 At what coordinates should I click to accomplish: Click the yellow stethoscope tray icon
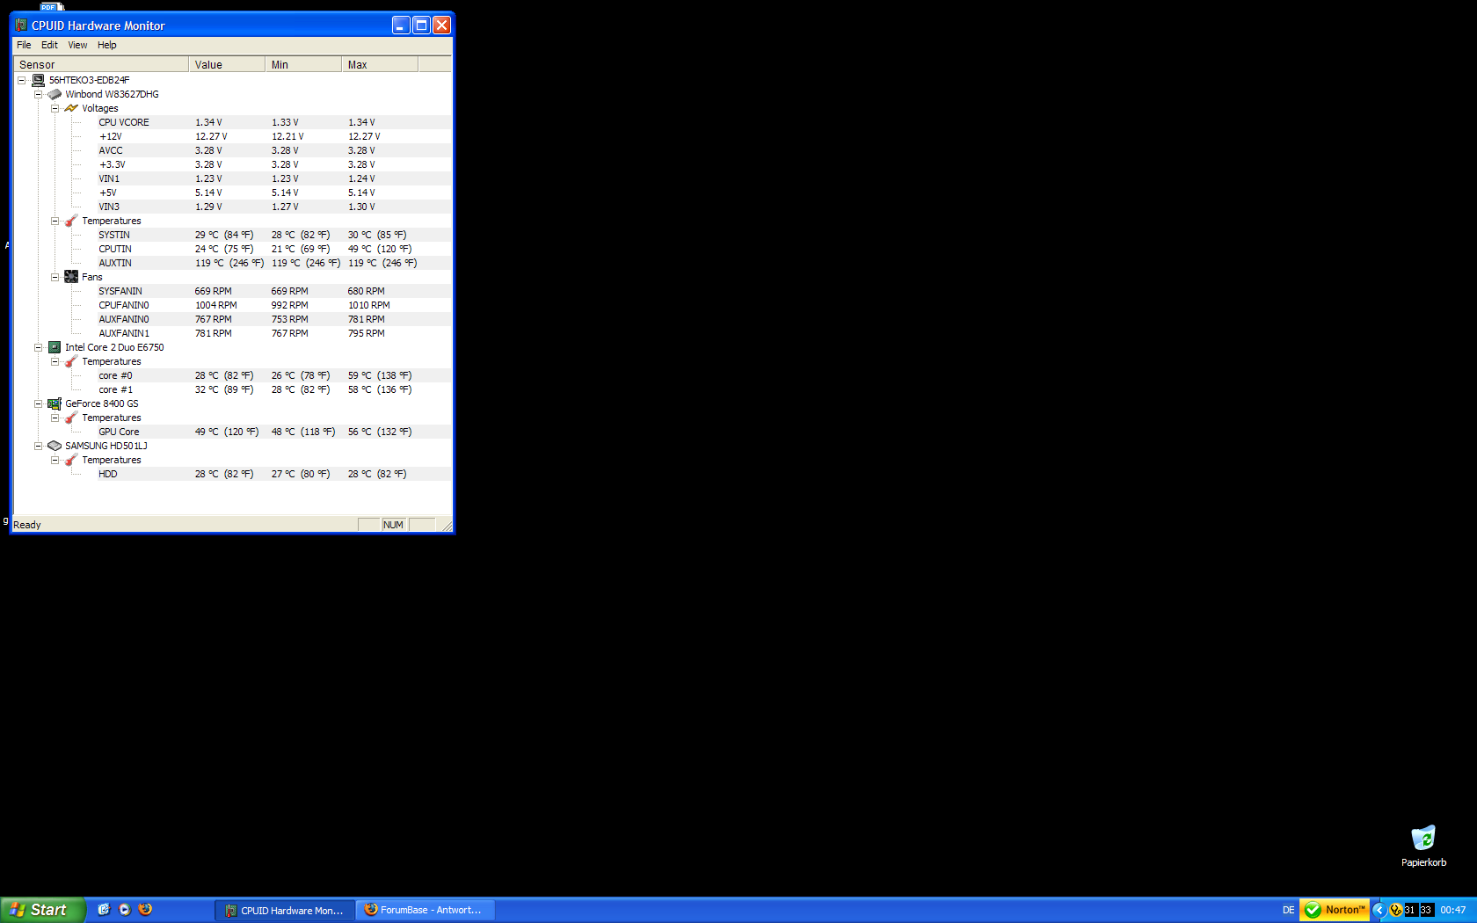coord(1395,910)
